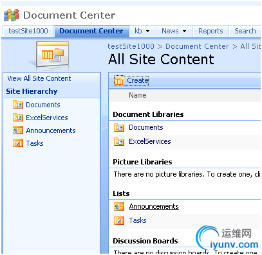Click the Lists section heading
This screenshot has width=262, height=255.
(x=121, y=193)
